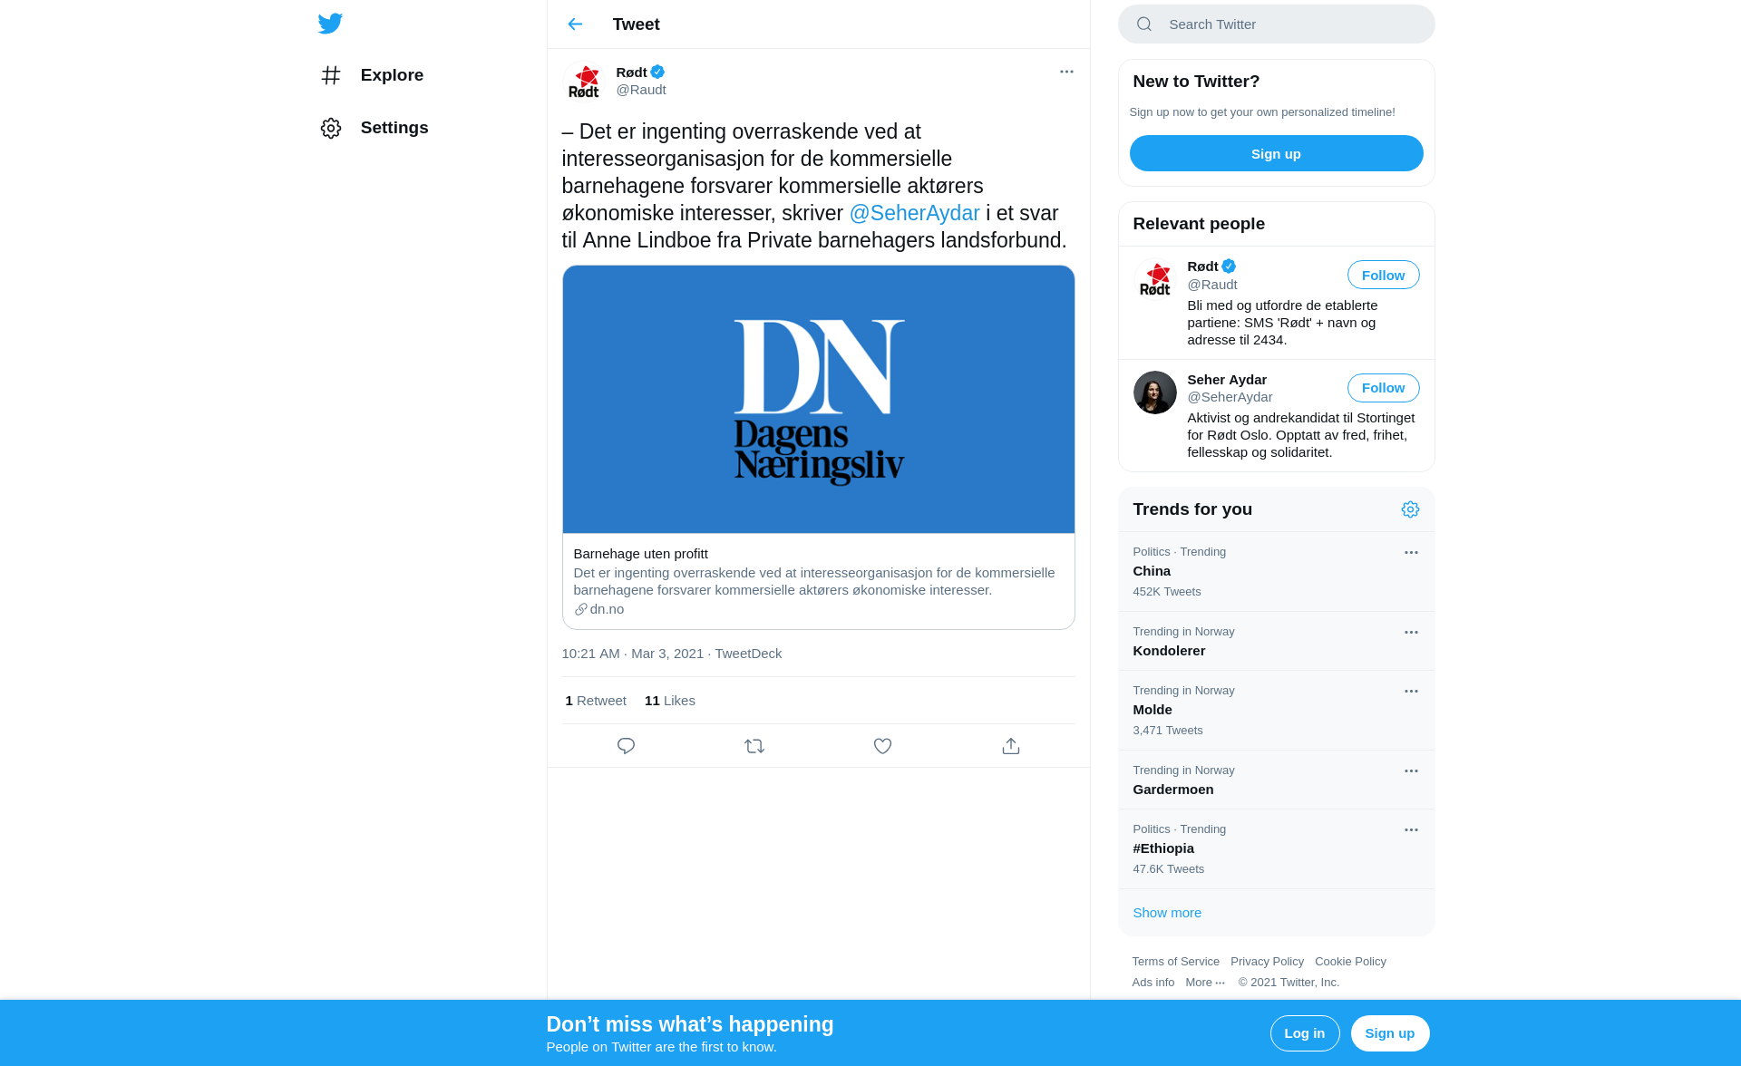
Task: Follow Seher Aydar
Action: coord(1383,388)
